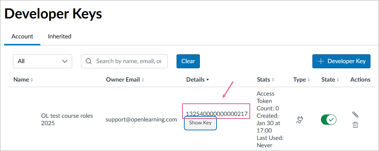Click the search magnifier icon
Viewport: 379px width, 151px height.
(89, 61)
